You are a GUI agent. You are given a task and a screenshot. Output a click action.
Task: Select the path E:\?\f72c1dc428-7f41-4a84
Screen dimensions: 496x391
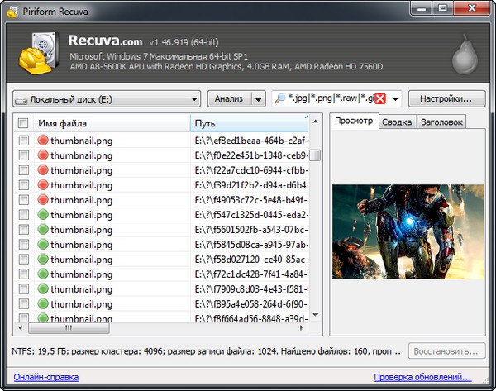click(x=251, y=274)
